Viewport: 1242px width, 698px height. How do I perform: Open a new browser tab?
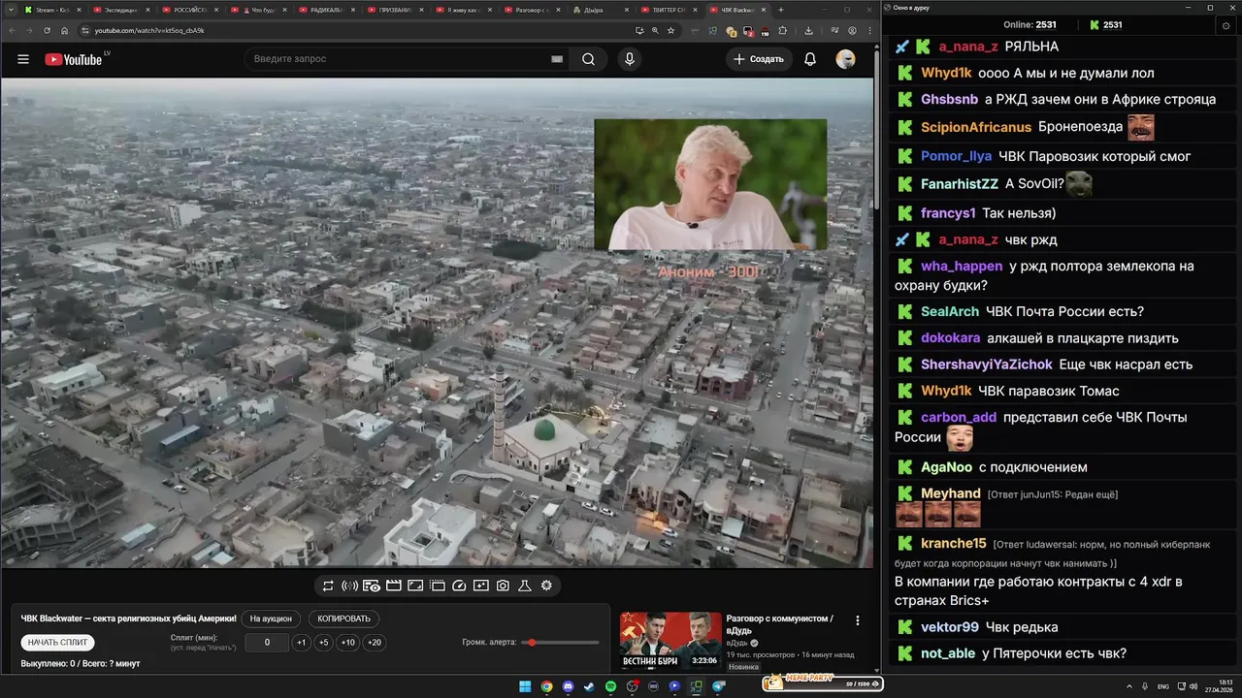[781, 10]
